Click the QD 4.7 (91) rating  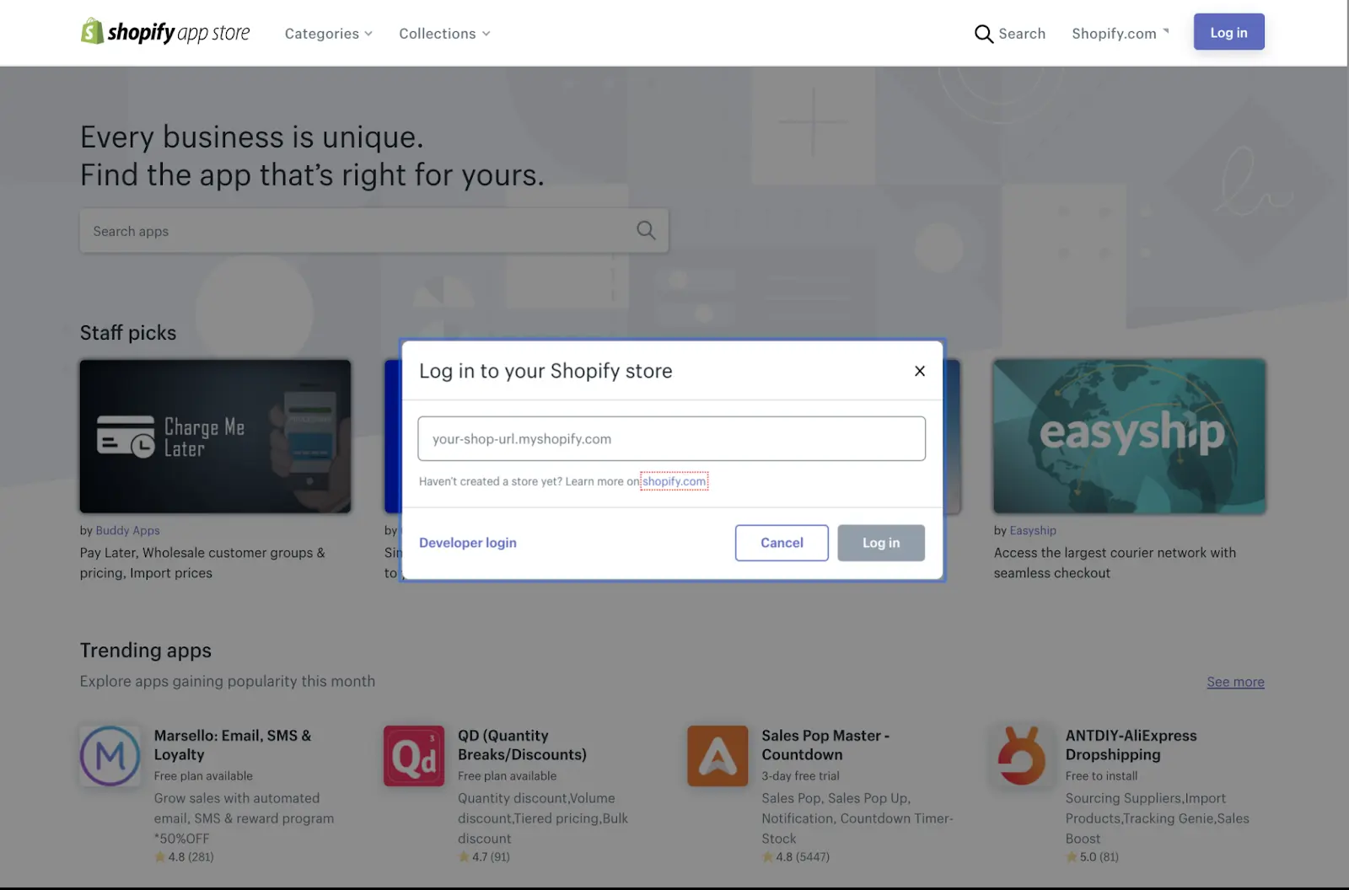pyautogui.click(x=484, y=857)
